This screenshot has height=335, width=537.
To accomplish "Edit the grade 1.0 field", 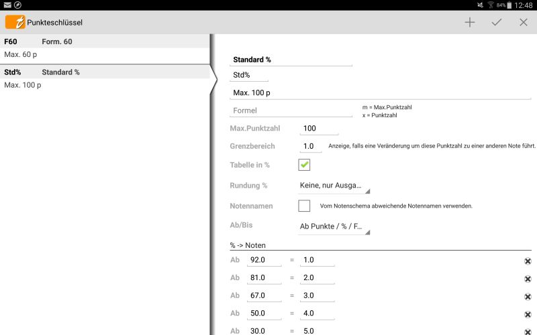I will (317, 260).
